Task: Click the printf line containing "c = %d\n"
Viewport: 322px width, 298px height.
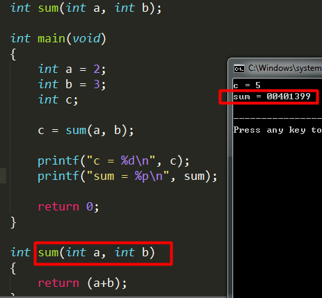Action: 113,161
